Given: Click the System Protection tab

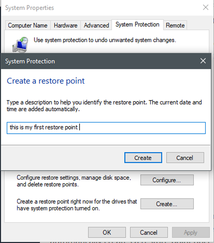Looking at the screenshot, I should tap(137, 25).
